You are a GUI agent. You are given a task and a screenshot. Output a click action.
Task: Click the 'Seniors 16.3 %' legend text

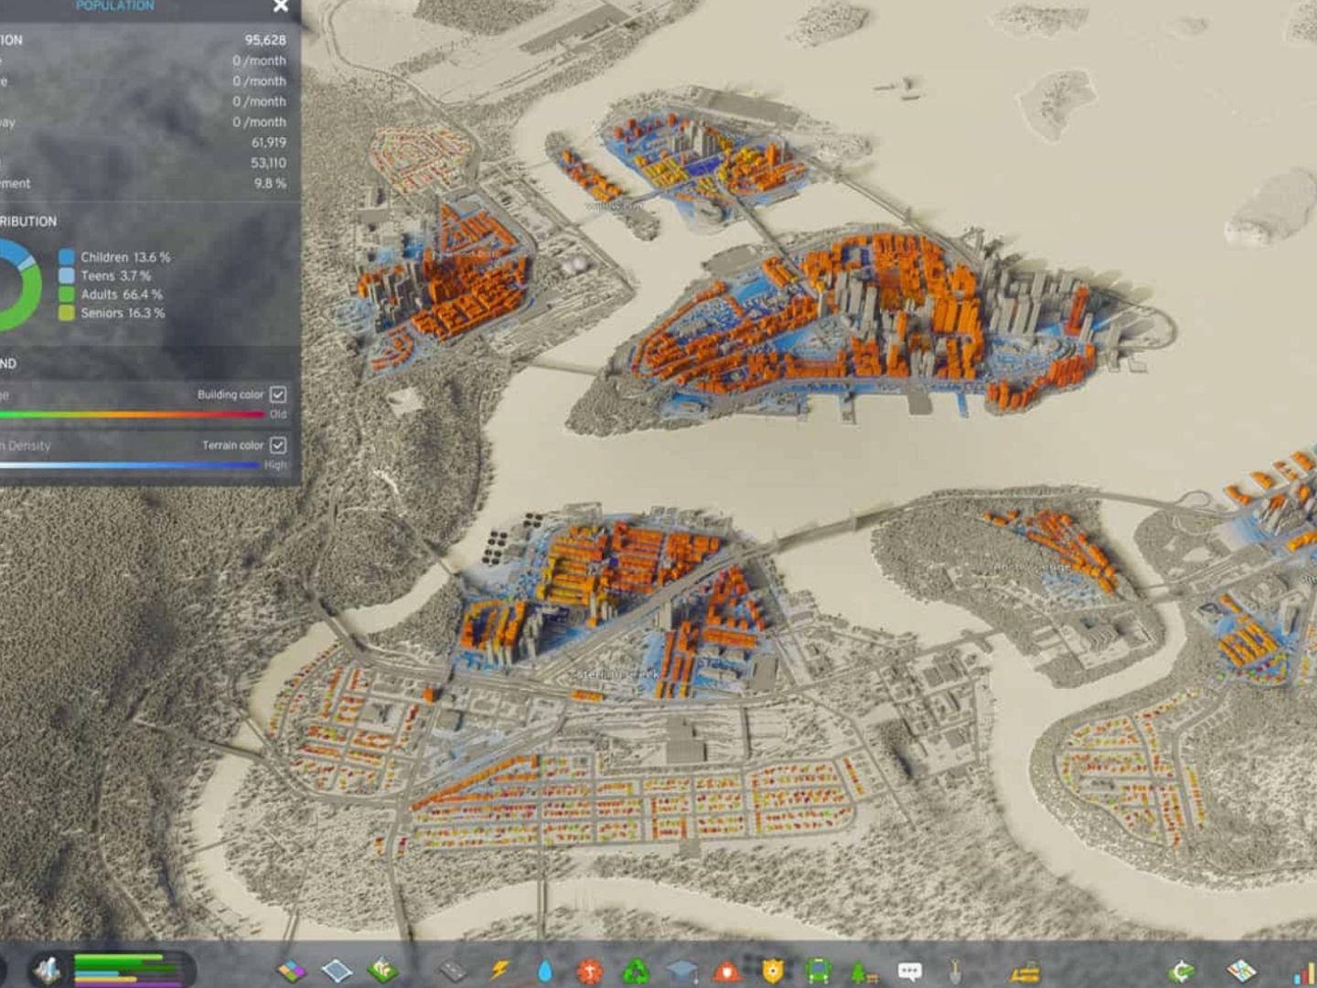coord(123,313)
